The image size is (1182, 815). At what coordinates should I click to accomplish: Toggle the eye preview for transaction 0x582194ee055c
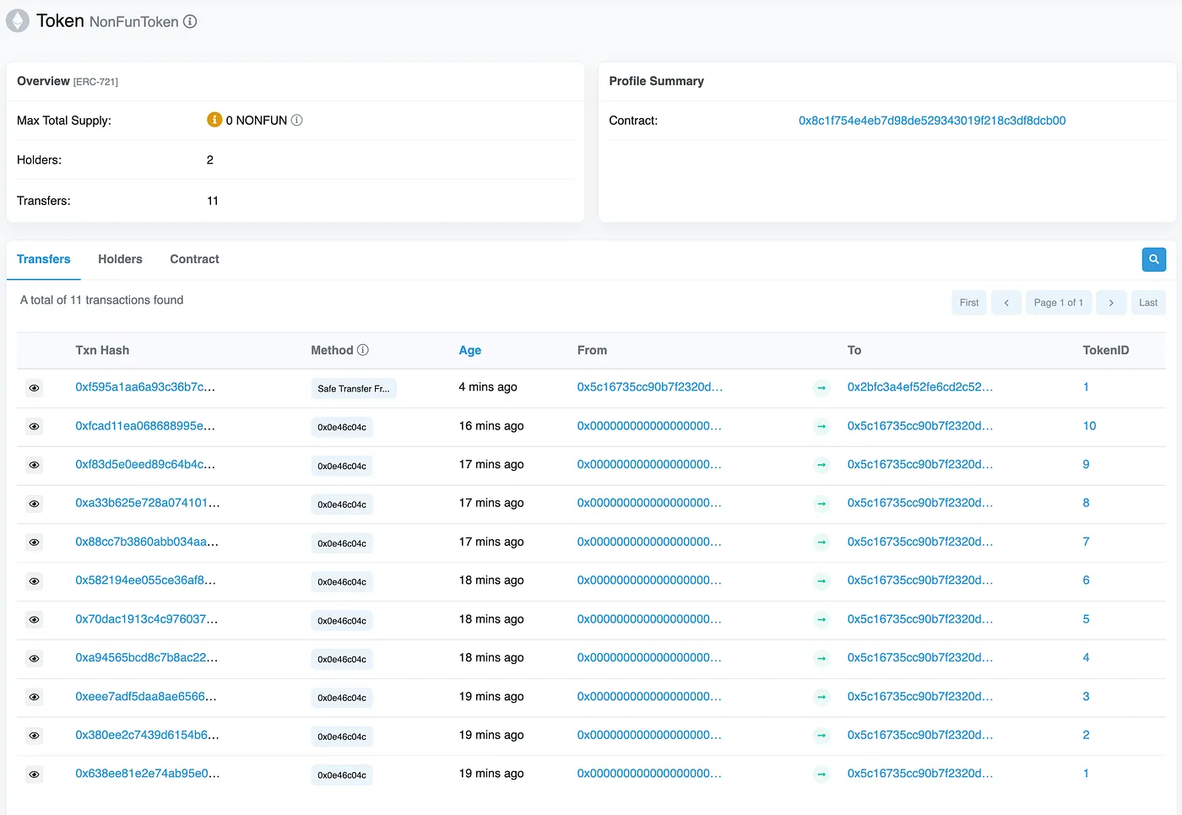click(34, 581)
